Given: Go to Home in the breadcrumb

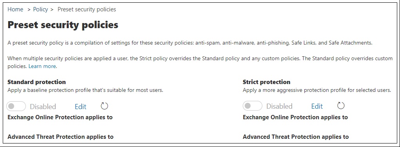Looking at the screenshot, I should (x=15, y=9).
